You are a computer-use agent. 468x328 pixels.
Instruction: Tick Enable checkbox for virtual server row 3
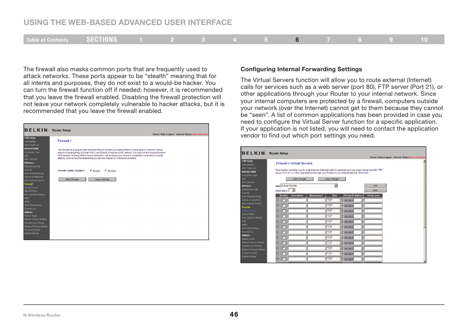pos(284,211)
